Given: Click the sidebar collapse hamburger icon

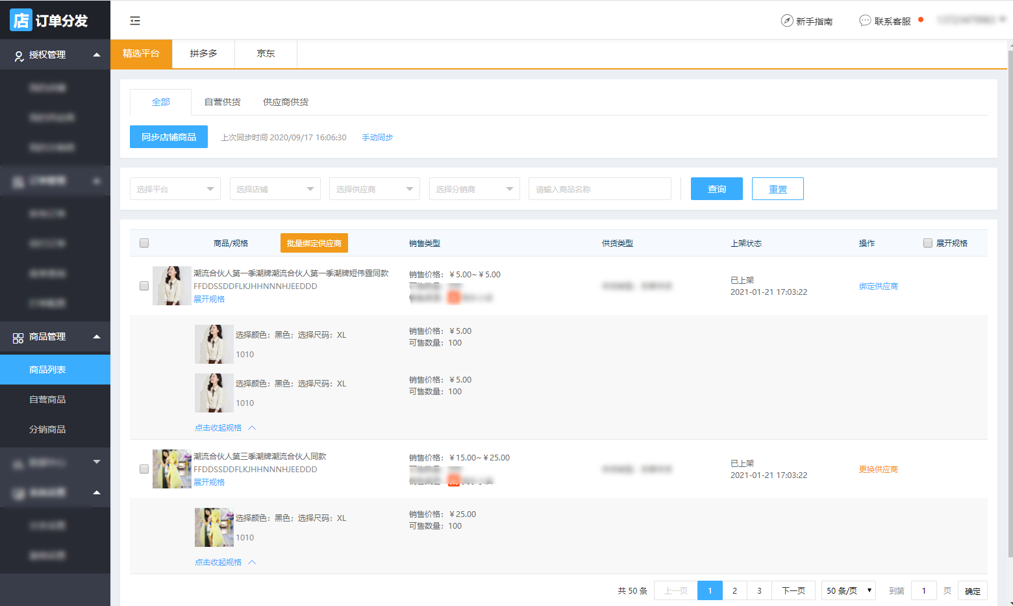Looking at the screenshot, I should coord(135,21).
